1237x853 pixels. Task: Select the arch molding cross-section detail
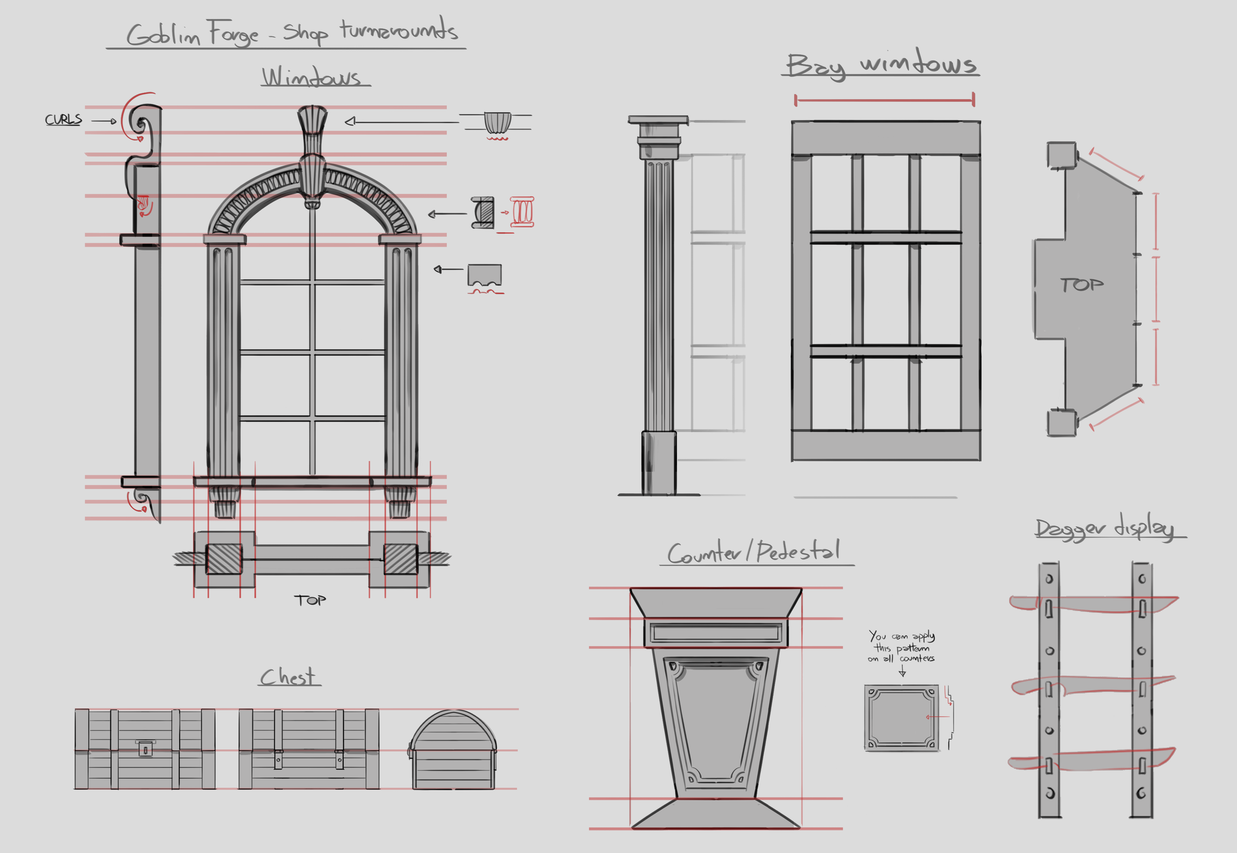click(483, 213)
